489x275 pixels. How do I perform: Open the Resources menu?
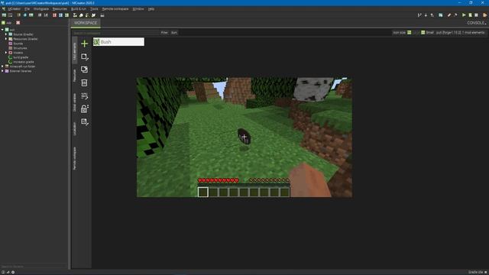[x=60, y=9]
